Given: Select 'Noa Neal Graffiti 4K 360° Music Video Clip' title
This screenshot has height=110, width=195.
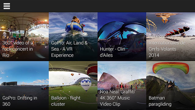Looking at the screenshot, I should point(118,98).
